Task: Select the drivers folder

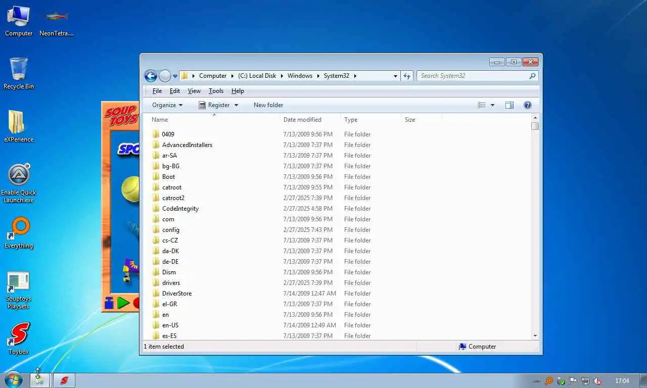Action: pyautogui.click(x=171, y=283)
